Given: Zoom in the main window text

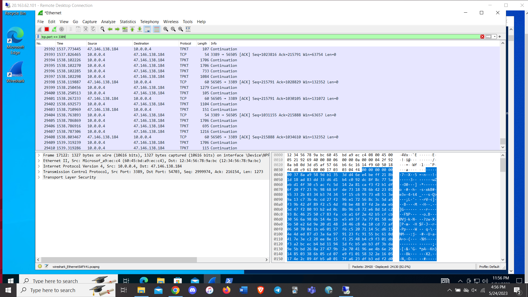Looking at the screenshot, I should click(x=166, y=29).
